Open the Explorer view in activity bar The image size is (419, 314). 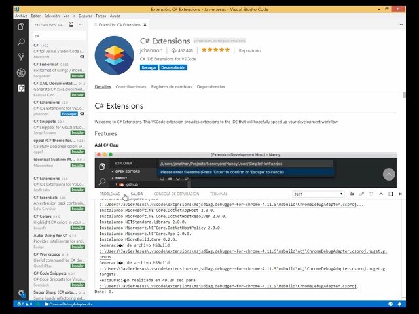pos(21,26)
